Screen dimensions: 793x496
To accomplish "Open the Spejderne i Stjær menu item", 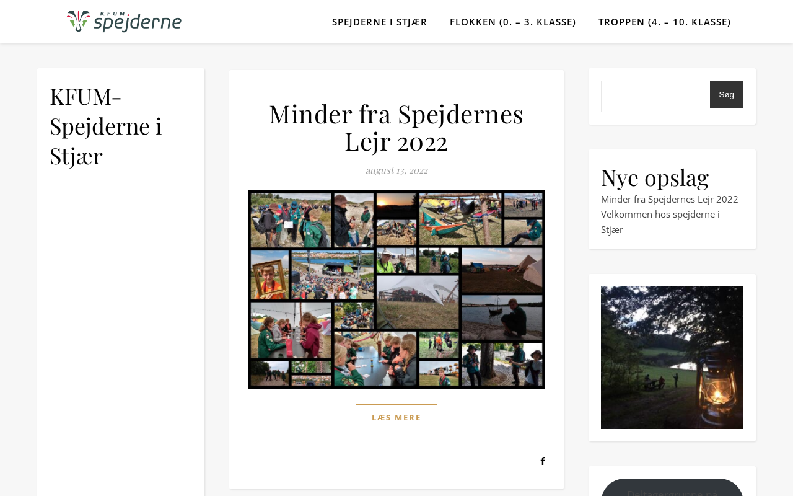I will (x=380, y=22).
